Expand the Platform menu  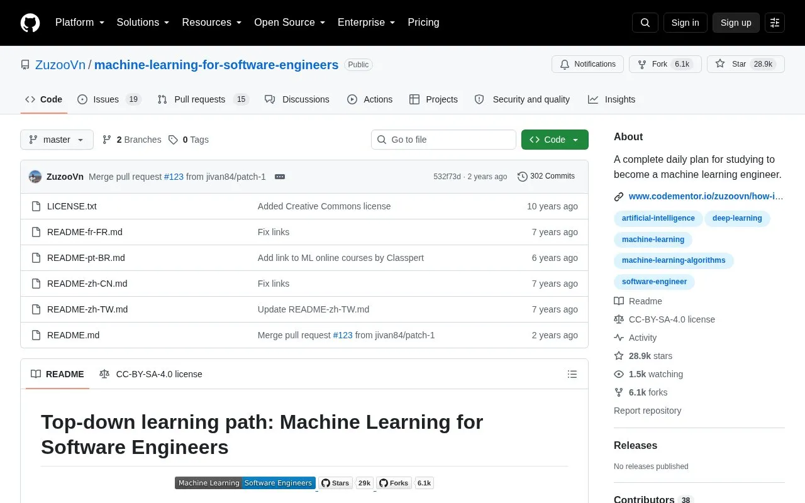coord(80,23)
